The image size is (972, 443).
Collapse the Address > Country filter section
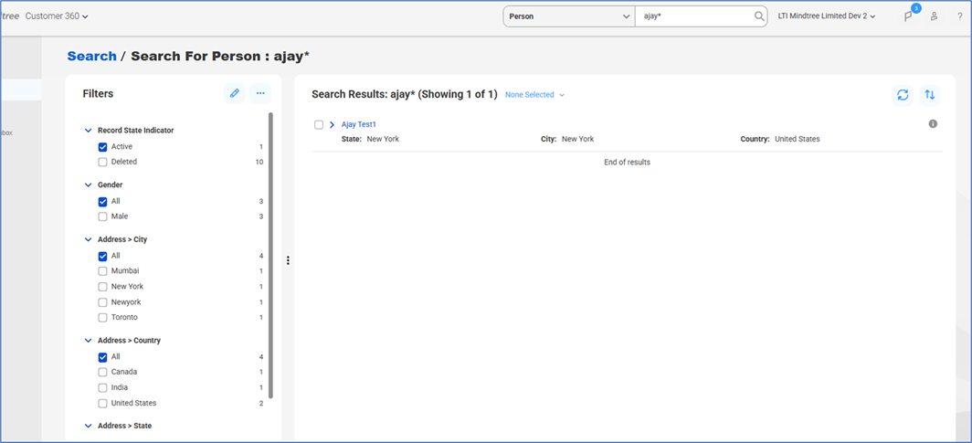89,341
